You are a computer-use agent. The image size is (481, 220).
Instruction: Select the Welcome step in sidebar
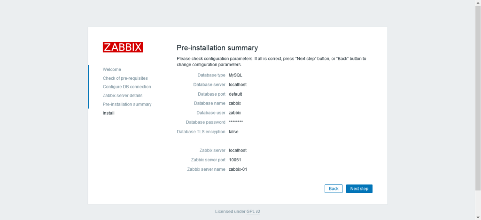pos(112,69)
